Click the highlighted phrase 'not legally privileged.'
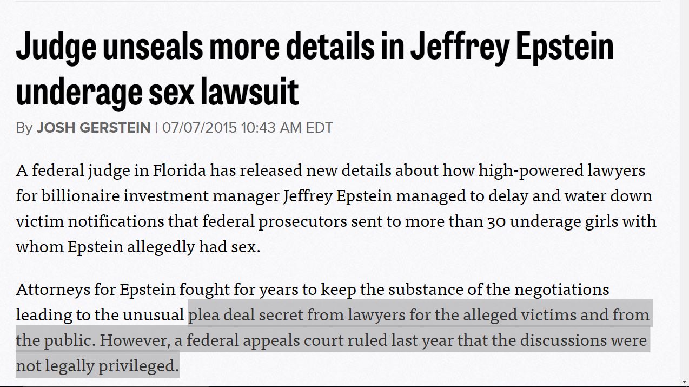Screen dimensions: 689x387 97,366
